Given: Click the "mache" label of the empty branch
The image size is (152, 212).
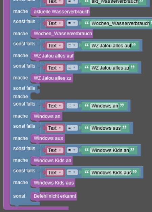Looking at the screenshot, I should tap(21, 97).
